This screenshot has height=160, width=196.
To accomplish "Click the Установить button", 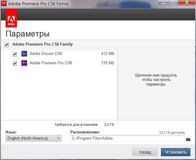I will [x=176, y=152].
